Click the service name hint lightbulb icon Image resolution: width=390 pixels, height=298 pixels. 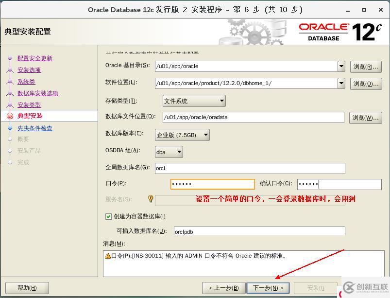tap(151, 199)
